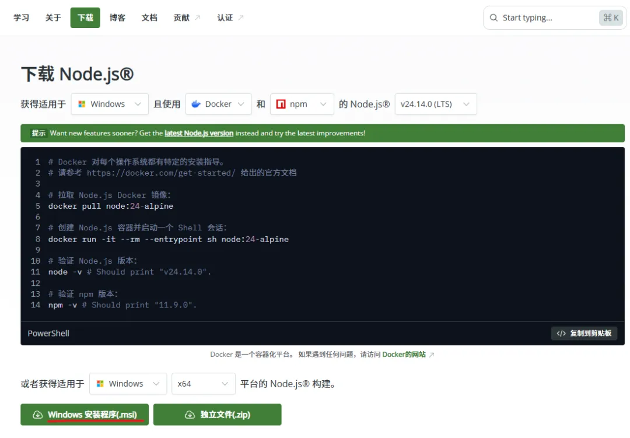Screen dimensions: 630x438
Task: Click the docker pull node:24-alpine line
Action: 111,206
